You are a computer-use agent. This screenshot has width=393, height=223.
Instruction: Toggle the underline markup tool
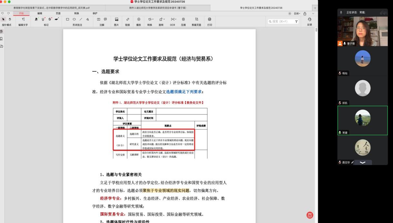(43, 19)
